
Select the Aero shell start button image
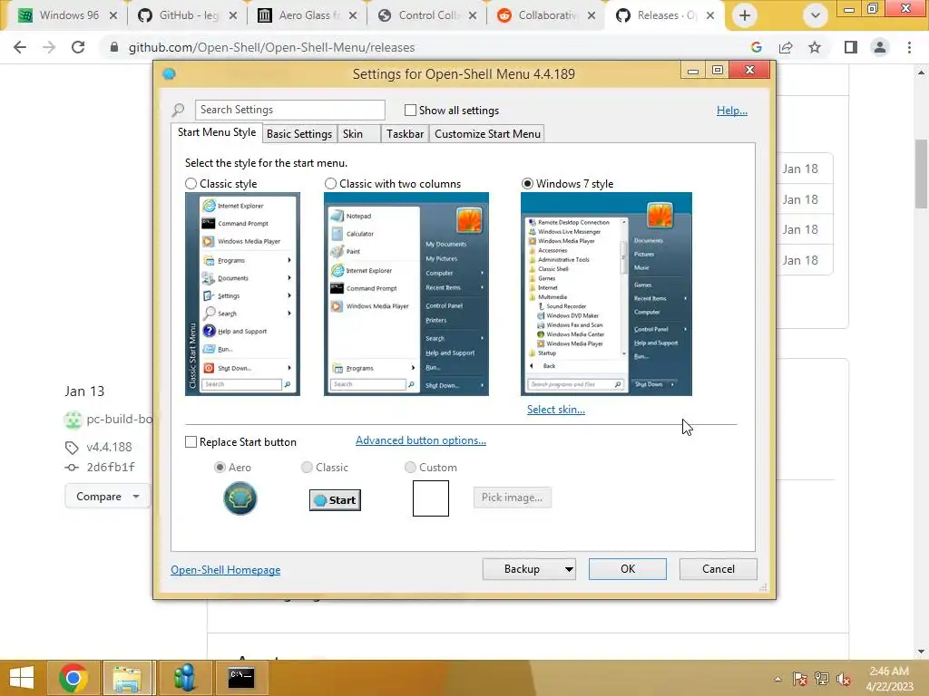pyautogui.click(x=240, y=498)
